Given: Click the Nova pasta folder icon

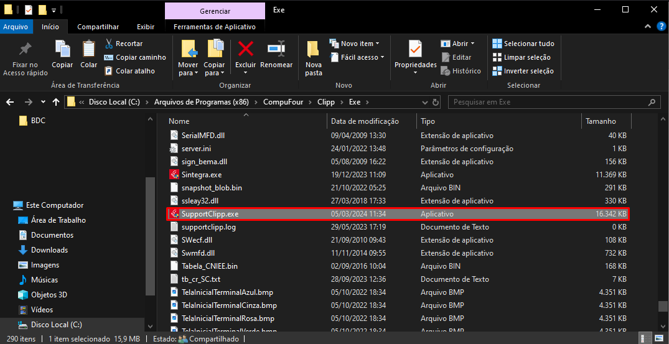Looking at the screenshot, I should tap(314, 50).
